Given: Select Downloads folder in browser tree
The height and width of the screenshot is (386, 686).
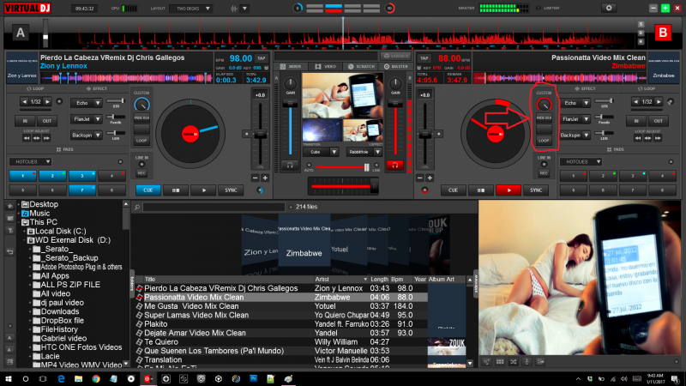Looking at the screenshot, I should [x=60, y=311].
